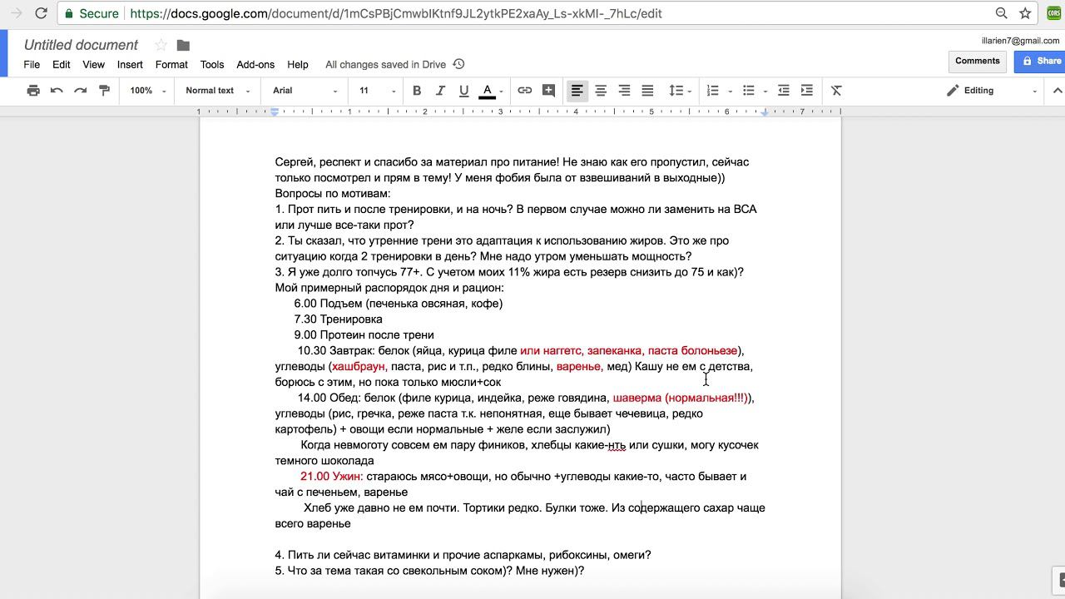Click the line '7.30 Тренировка'

pyautogui.click(x=338, y=319)
